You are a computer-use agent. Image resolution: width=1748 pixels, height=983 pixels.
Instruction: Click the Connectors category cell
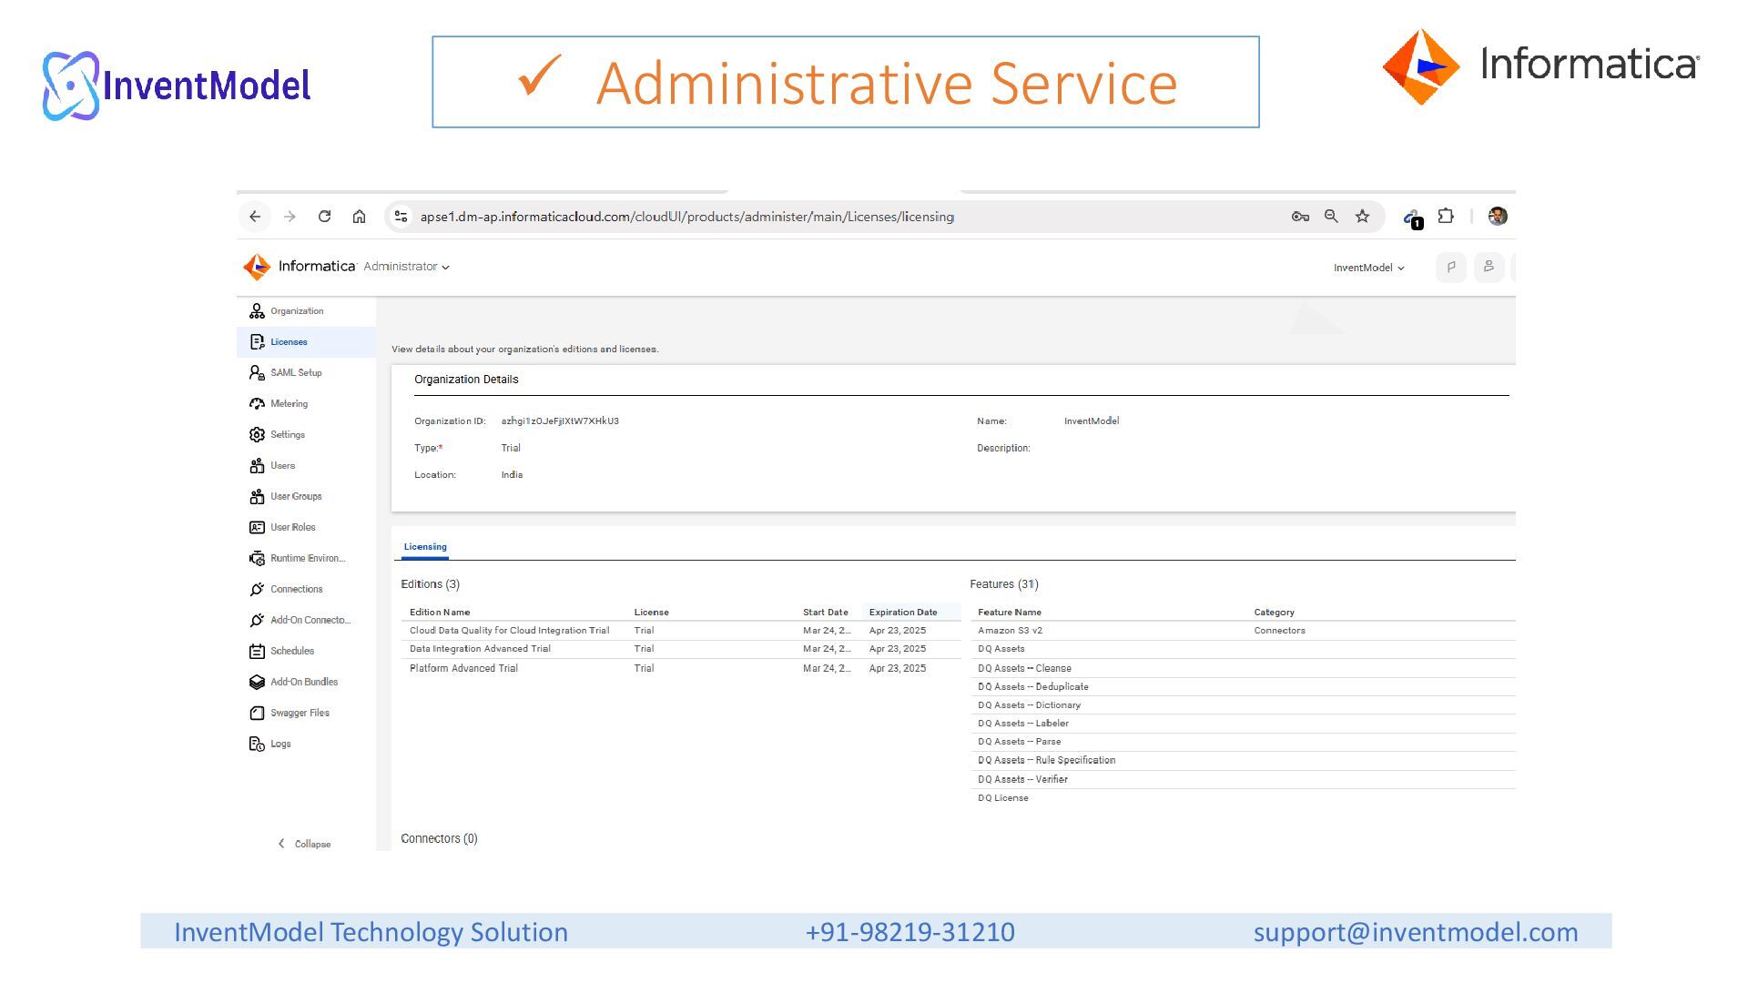tap(1279, 631)
